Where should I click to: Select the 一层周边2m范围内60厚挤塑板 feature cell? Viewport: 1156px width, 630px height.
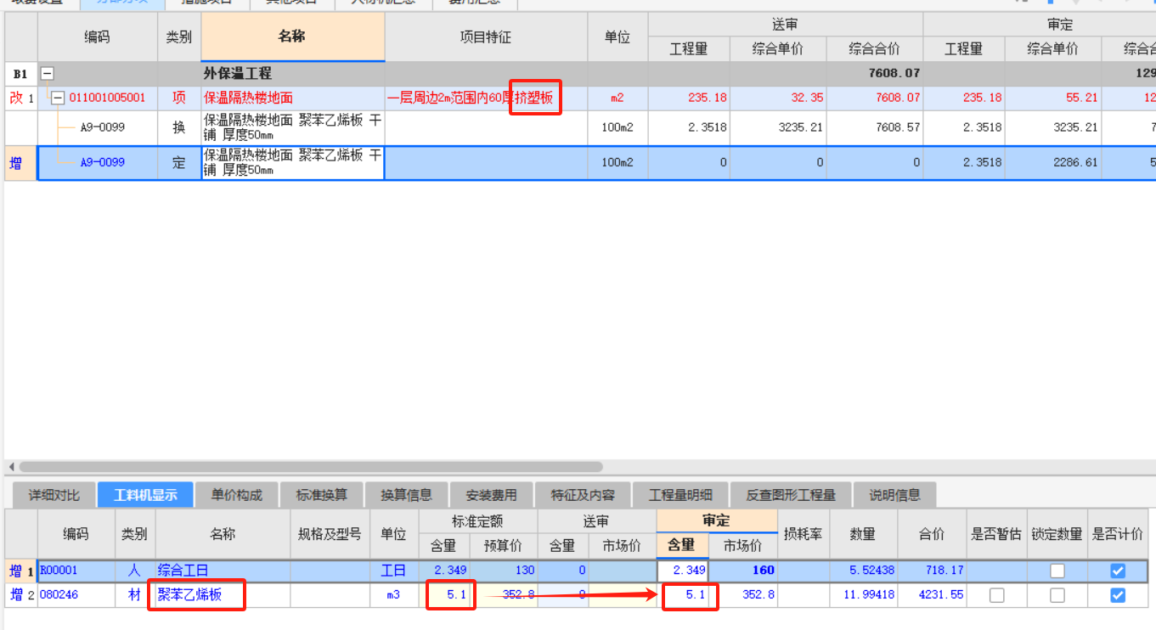[x=487, y=98]
